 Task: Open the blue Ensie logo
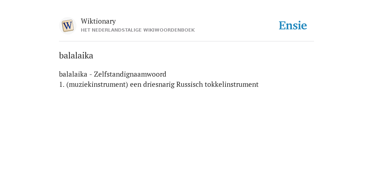[x=293, y=25]
